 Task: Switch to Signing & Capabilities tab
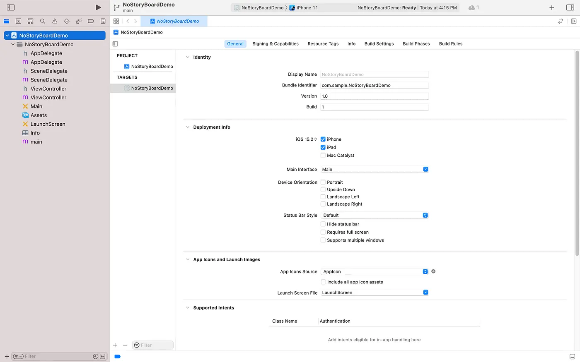(x=275, y=44)
